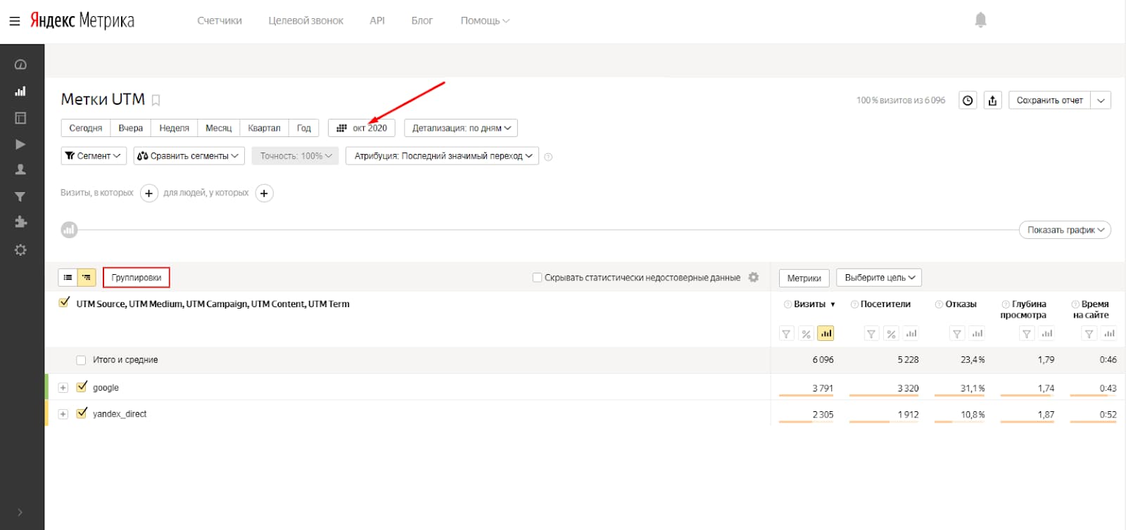Uncheck the yandex_direct row checkbox
The width and height of the screenshot is (1126, 530).
pyautogui.click(x=82, y=413)
